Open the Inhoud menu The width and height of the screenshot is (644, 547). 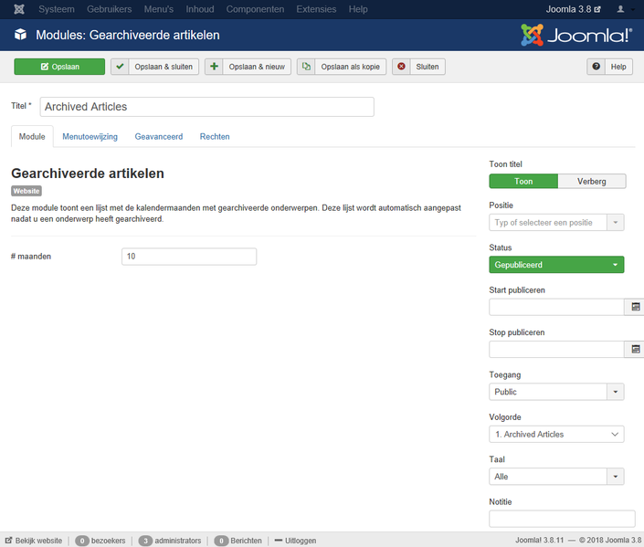(x=200, y=9)
